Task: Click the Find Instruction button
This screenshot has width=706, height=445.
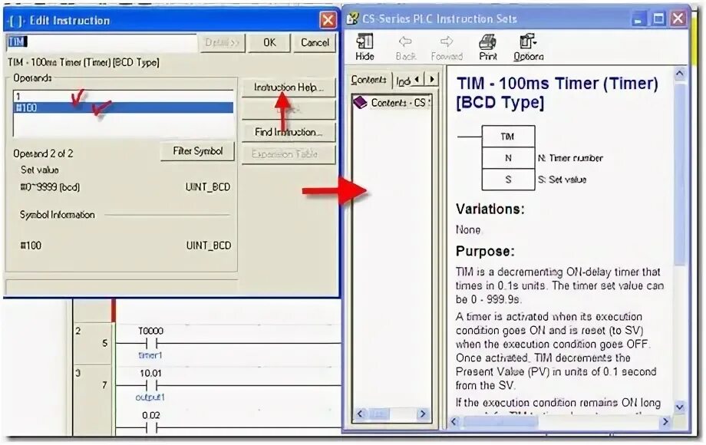Action: (289, 132)
